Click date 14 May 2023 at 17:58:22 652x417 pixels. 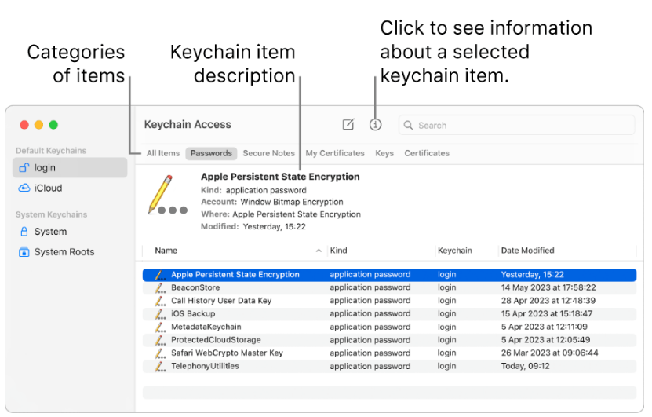548,287
